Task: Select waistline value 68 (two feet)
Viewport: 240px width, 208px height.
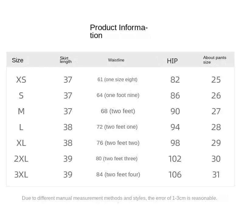Action: pyautogui.click(x=118, y=111)
